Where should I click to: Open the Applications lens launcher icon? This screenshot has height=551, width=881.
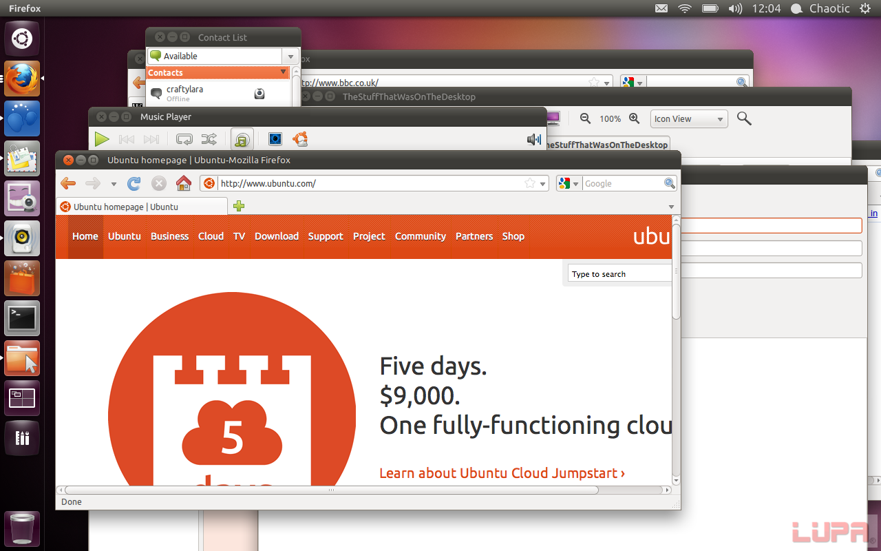[x=22, y=438]
